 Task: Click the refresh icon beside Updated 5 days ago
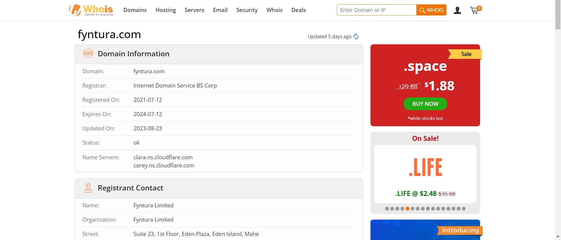point(356,36)
